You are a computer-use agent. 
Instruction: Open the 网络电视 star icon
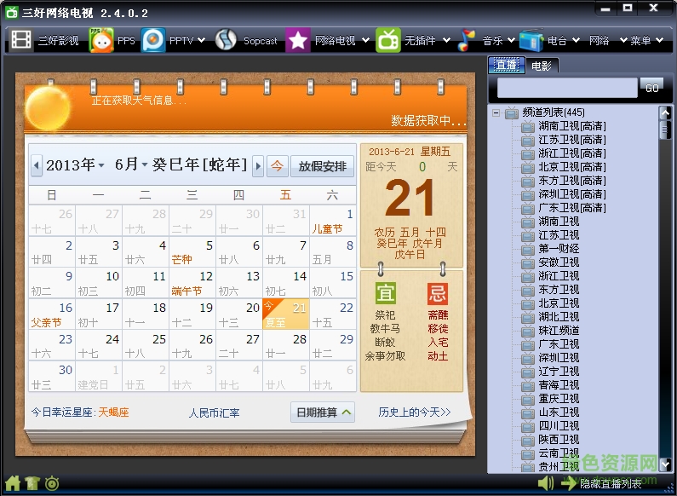pos(297,40)
